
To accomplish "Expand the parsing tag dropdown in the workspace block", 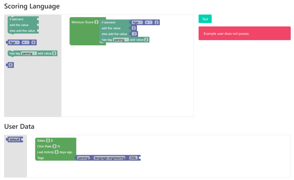I will pos(121,40).
